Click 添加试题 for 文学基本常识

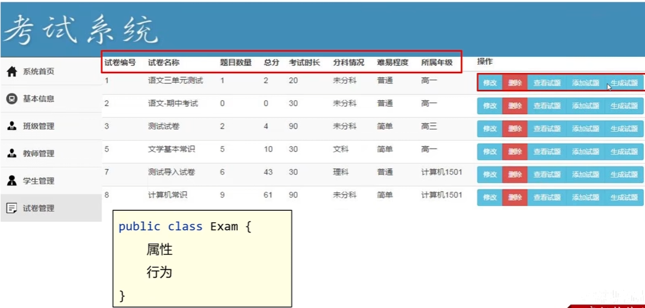pos(585,152)
